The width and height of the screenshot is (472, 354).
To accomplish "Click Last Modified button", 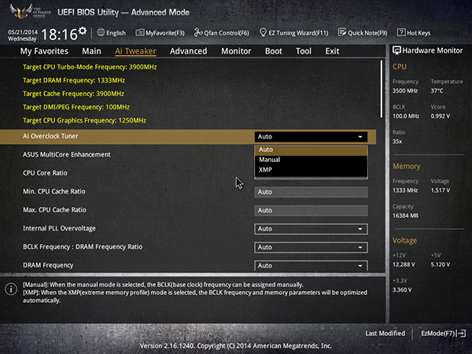I will pos(385,334).
